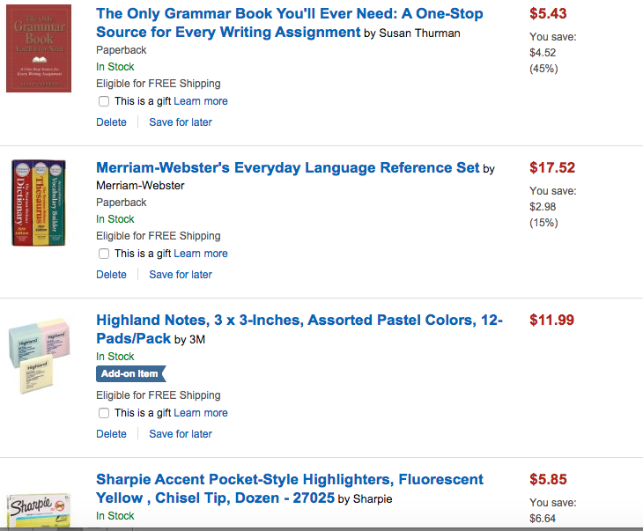Open the grammar book cover thumbnail

click(x=39, y=48)
